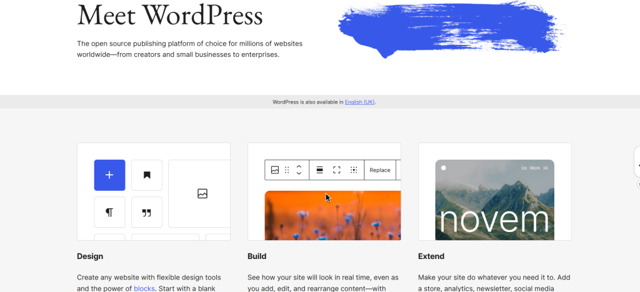Click the novem mountain preview image
The width and height of the screenshot is (640, 292).
(x=495, y=200)
